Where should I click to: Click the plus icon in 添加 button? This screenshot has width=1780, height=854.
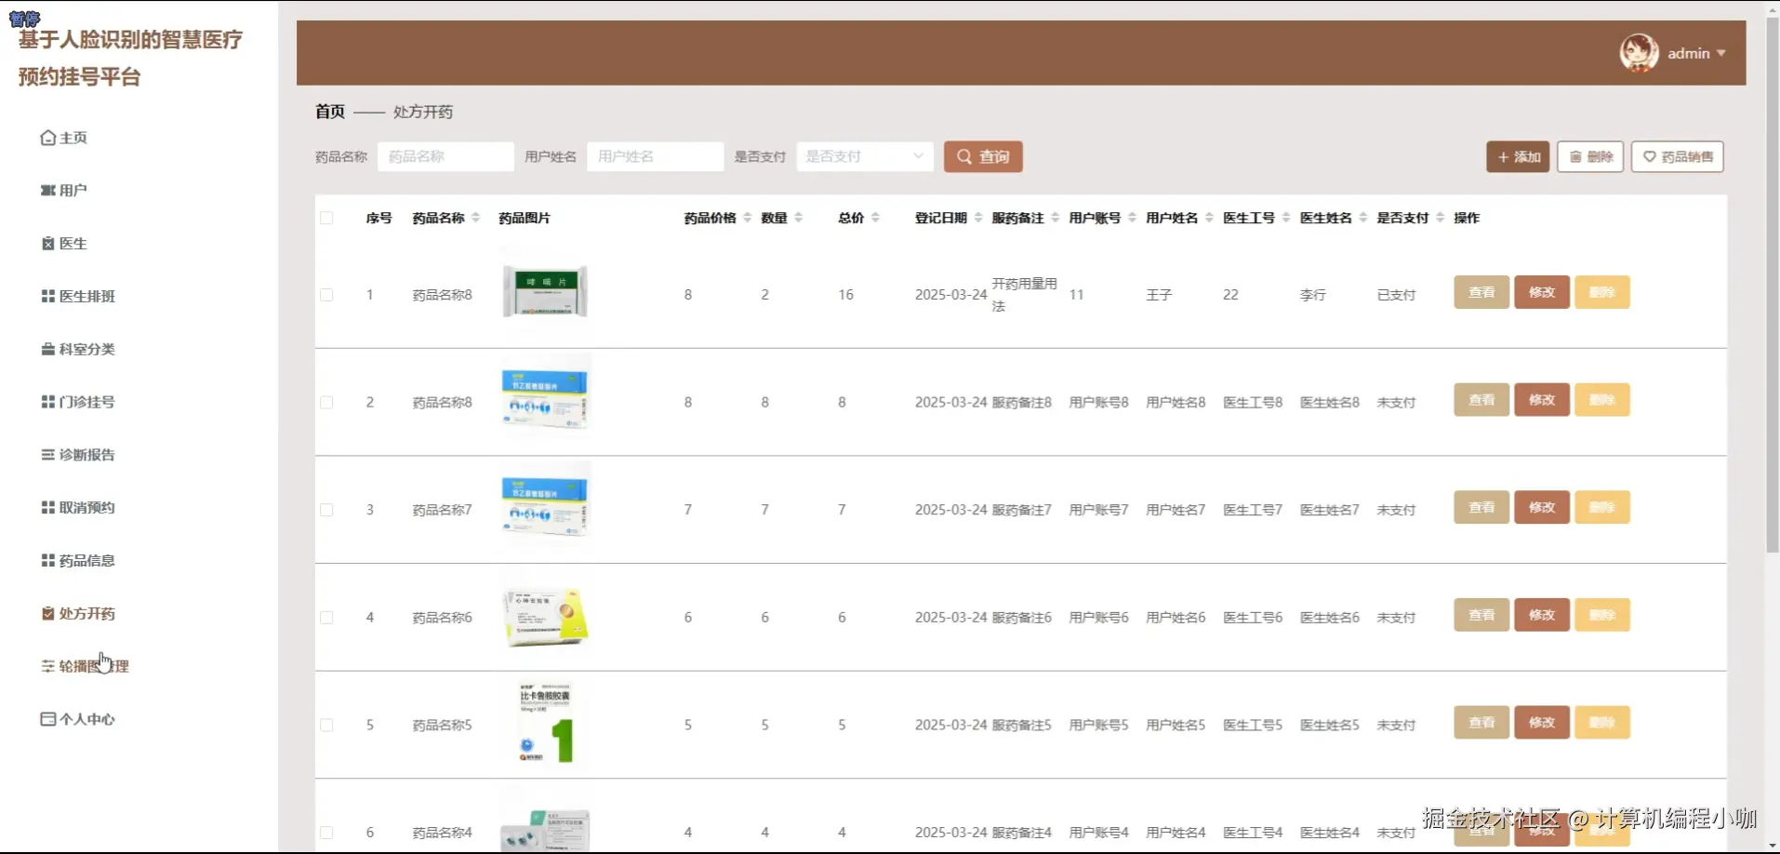(x=1503, y=157)
